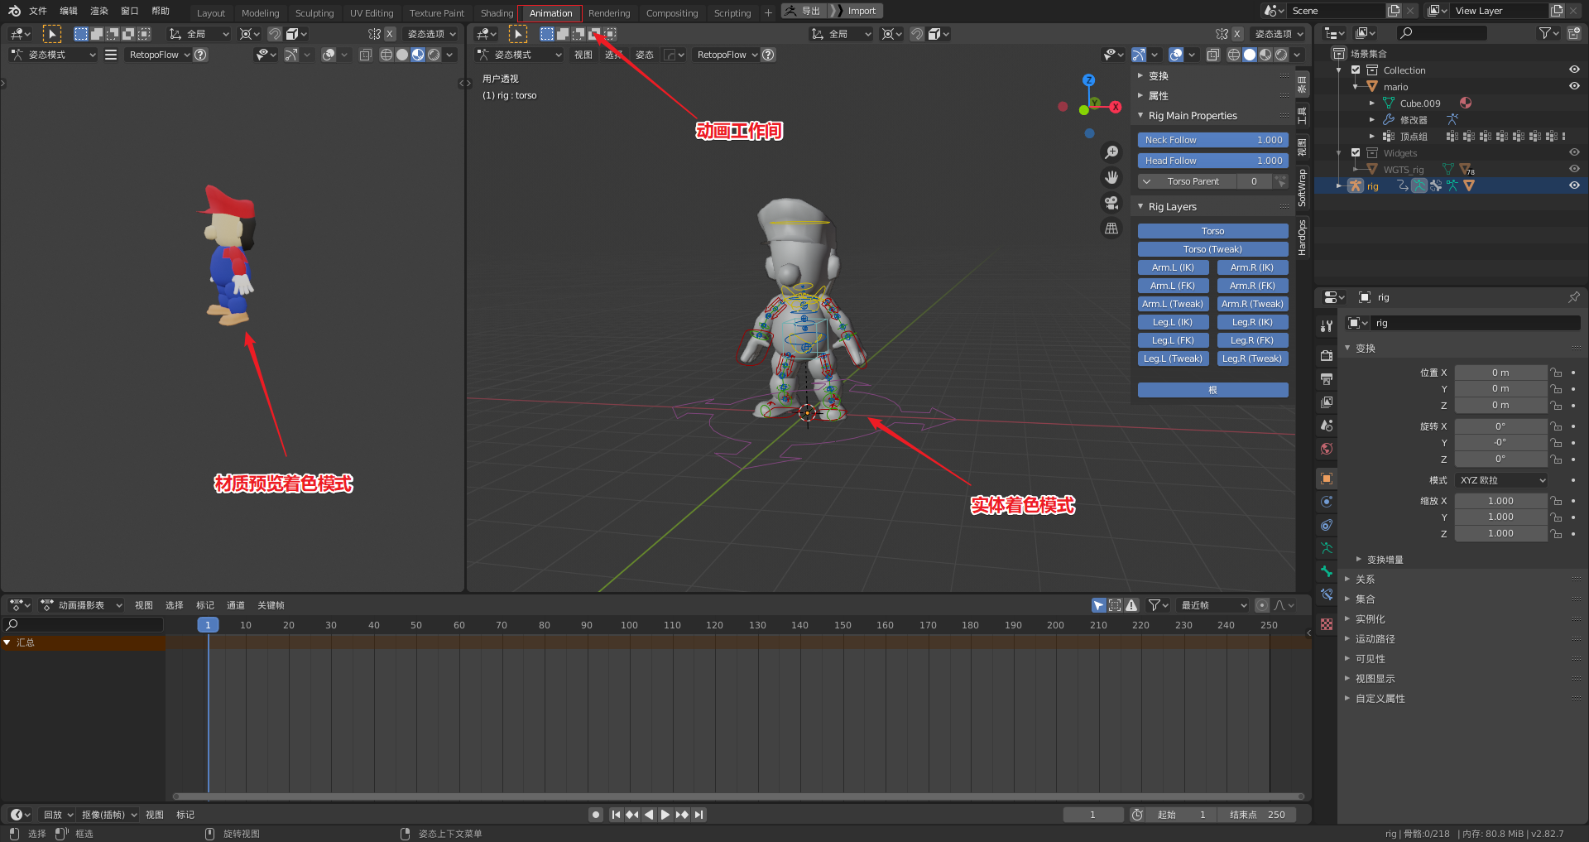Open the World properties tab icon
The width and height of the screenshot is (1589, 842).
coord(1327,448)
